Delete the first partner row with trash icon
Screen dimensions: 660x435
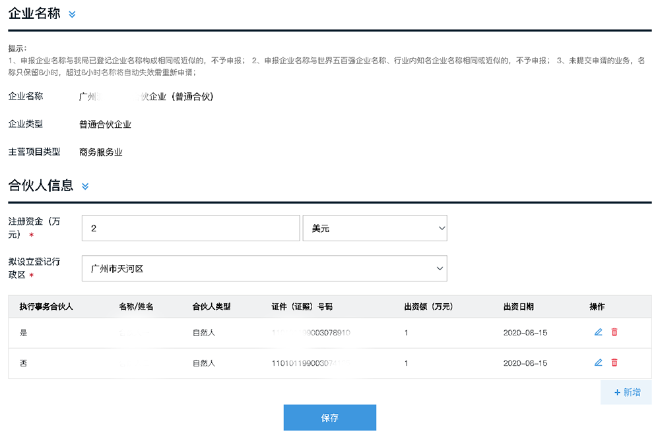[614, 332]
